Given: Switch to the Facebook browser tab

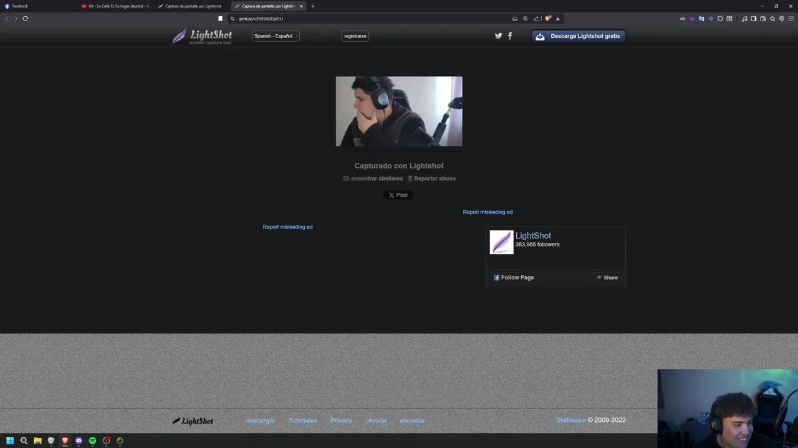Looking at the screenshot, I should pyautogui.click(x=37, y=6).
